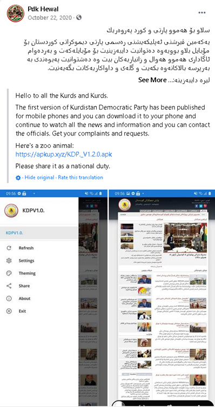Click the KDPV1.0. drawer header title
The image size is (215, 407).
33,210
